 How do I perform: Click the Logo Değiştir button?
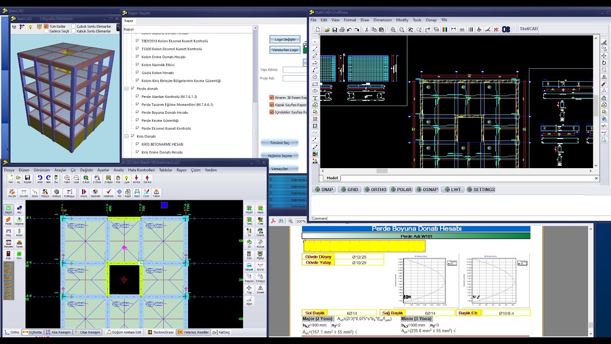tap(285, 39)
